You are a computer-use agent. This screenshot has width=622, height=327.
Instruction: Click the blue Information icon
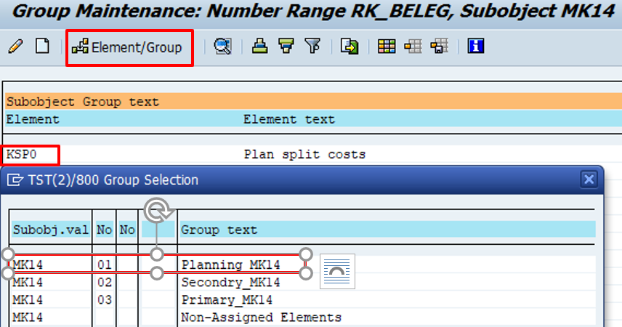coord(476,47)
